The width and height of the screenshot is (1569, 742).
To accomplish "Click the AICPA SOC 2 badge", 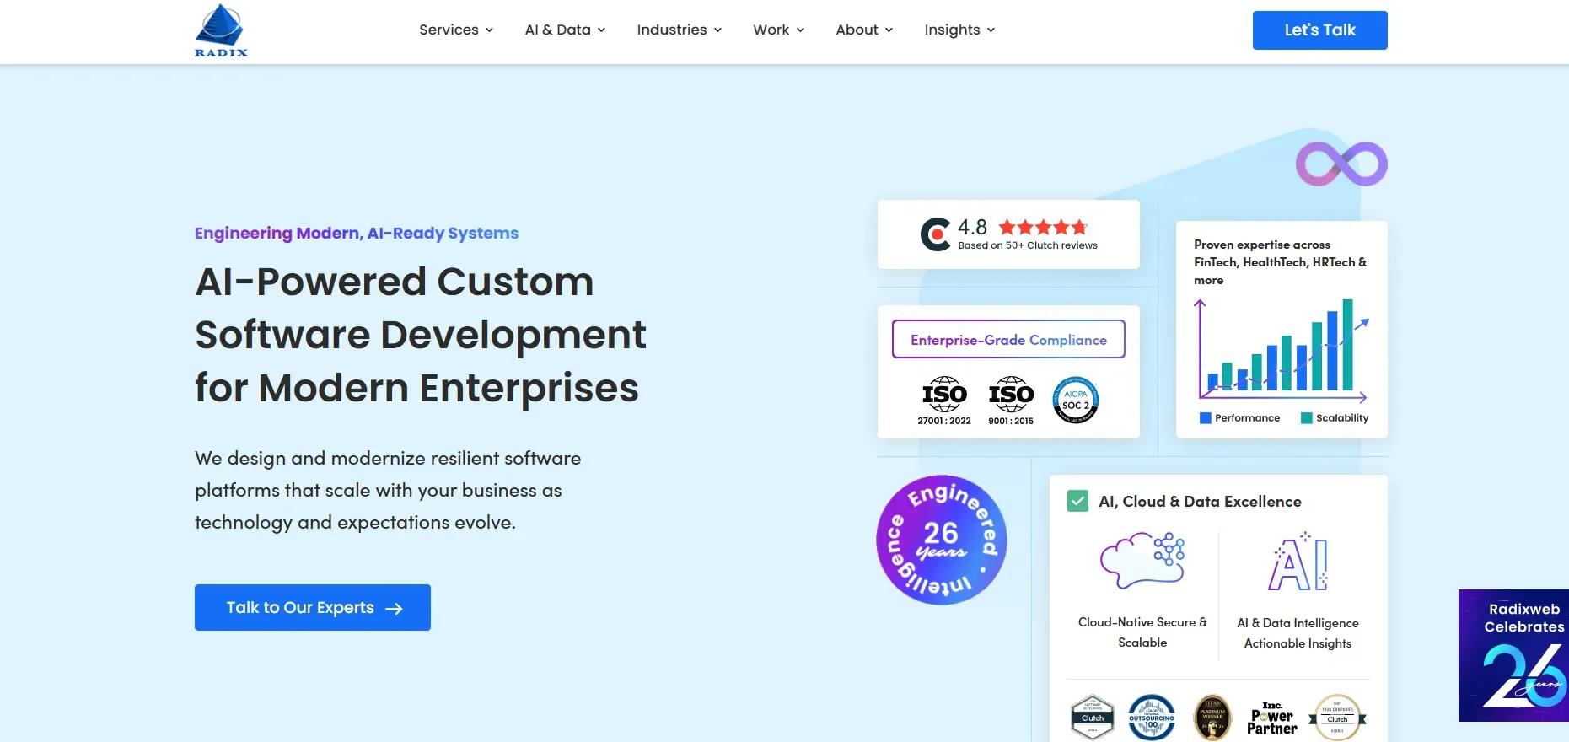I will 1076,400.
